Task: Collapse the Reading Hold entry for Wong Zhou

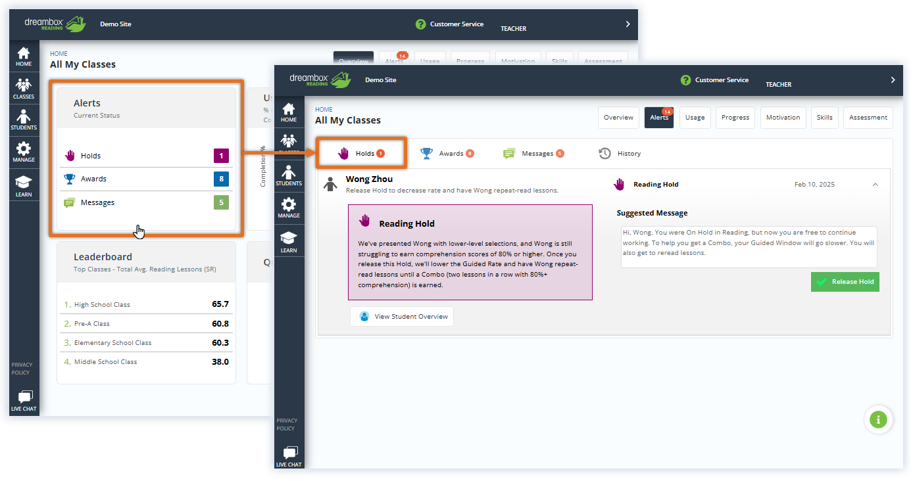Action: point(876,185)
